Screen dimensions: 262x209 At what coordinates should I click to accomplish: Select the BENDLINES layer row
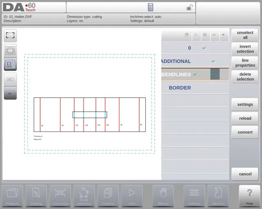point(176,74)
